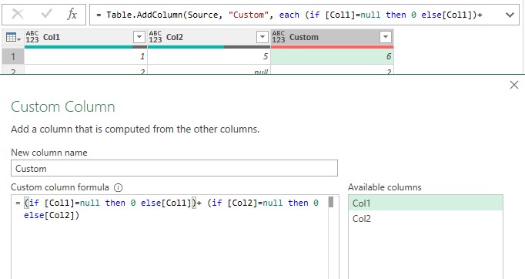Image resolution: width=525 pixels, height=279 pixels.
Task: Select the Col2 column header
Action: 209,37
